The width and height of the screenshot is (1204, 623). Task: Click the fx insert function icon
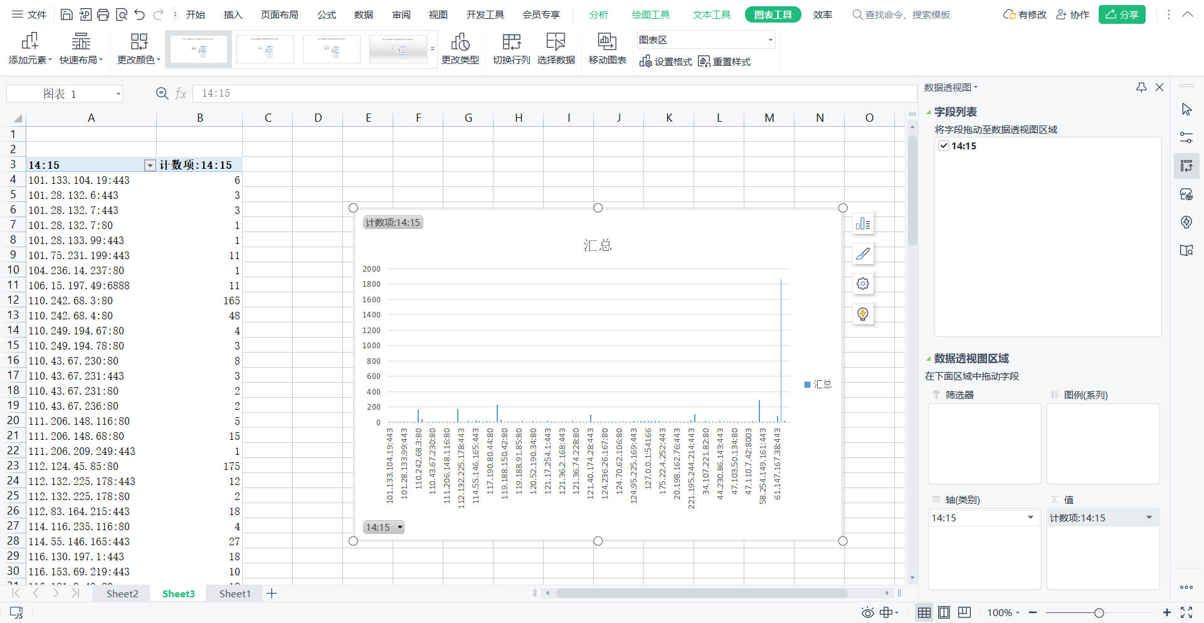point(181,93)
